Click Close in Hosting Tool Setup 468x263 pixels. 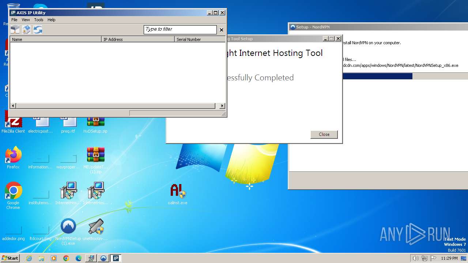click(x=324, y=134)
